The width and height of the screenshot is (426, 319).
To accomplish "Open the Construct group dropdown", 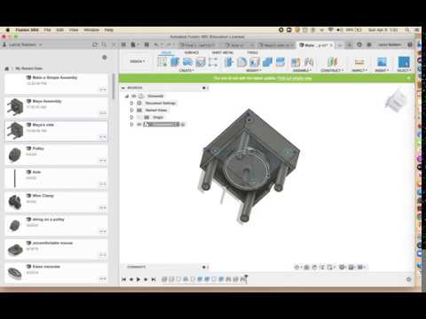I will click(x=332, y=71).
